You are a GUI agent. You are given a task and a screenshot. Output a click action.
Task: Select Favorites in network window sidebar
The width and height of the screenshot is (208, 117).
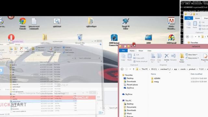(127, 75)
